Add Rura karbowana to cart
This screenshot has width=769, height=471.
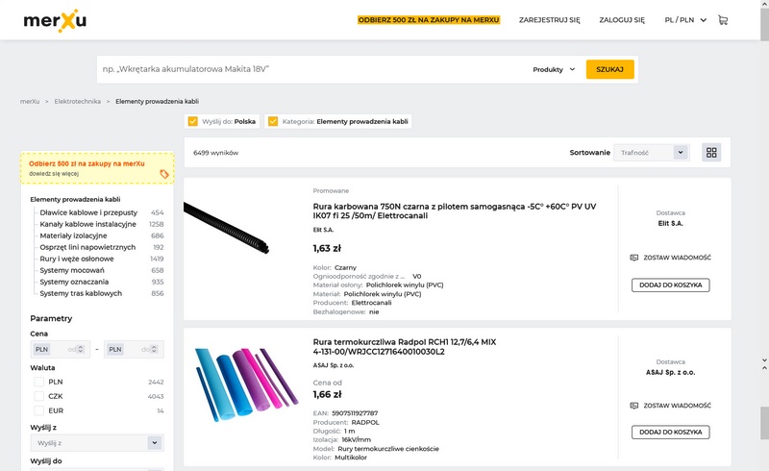[670, 285]
